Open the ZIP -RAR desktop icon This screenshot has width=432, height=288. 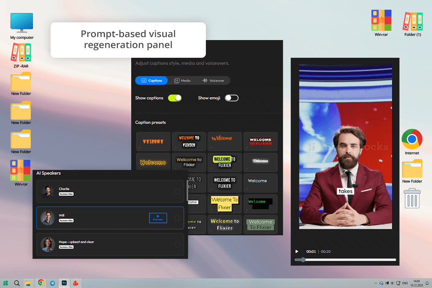click(x=21, y=56)
